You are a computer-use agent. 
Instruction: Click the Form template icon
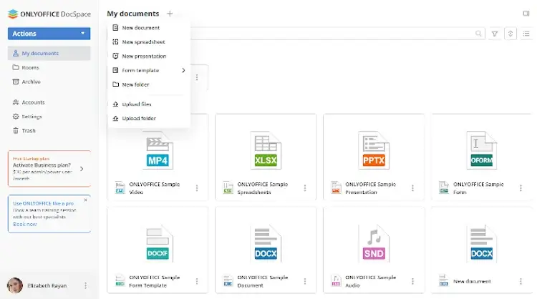[x=115, y=70]
